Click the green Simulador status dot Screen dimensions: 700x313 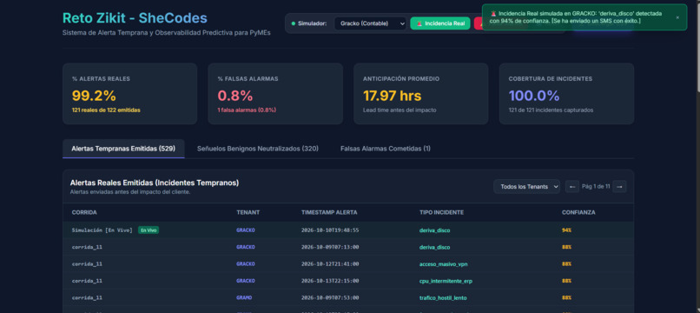click(294, 23)
